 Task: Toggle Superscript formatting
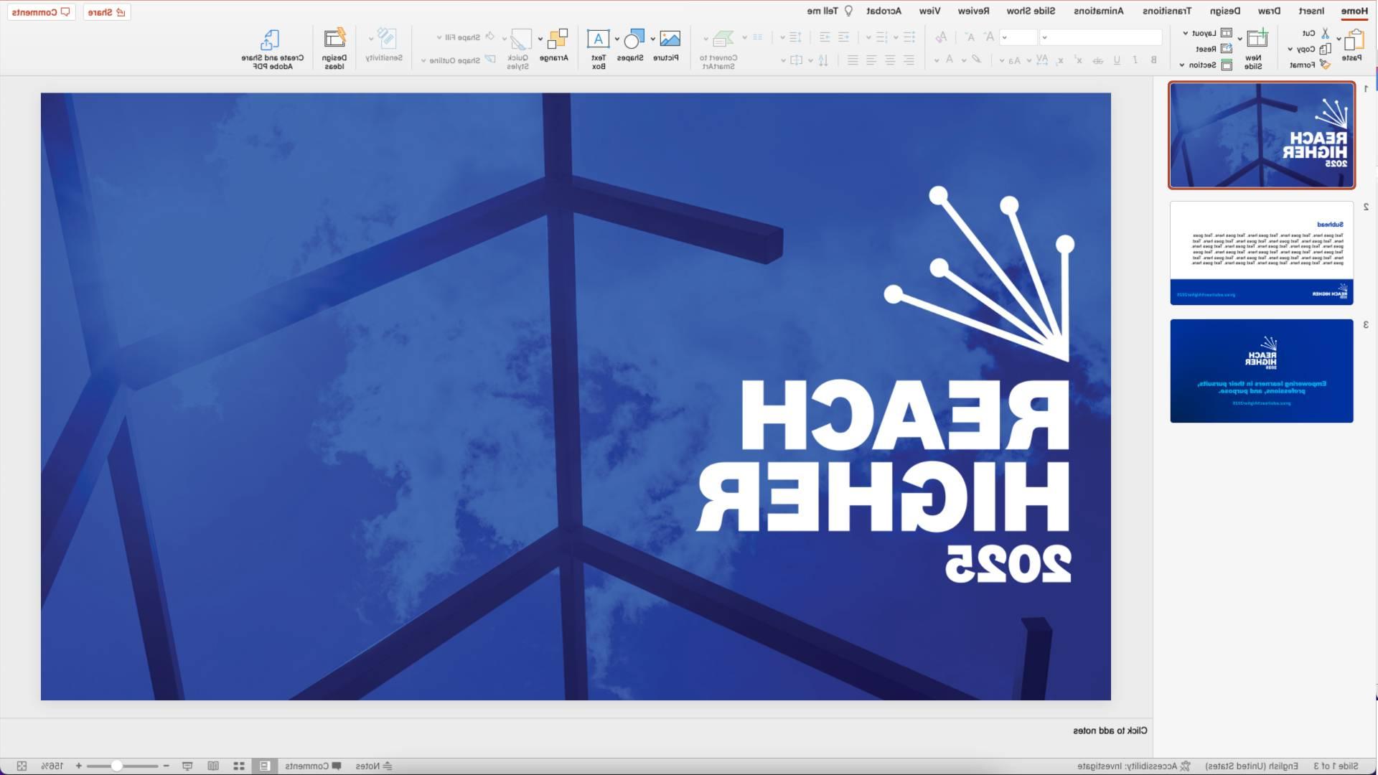(1078, 60)
